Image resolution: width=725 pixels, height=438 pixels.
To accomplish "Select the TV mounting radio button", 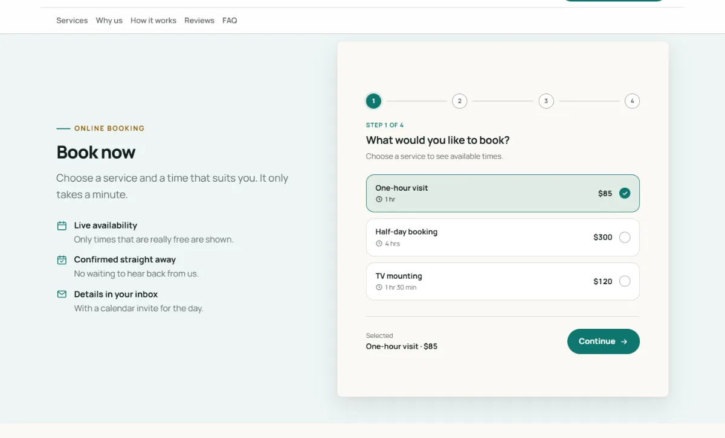I will pyautogui.click(x=625, y=281).
